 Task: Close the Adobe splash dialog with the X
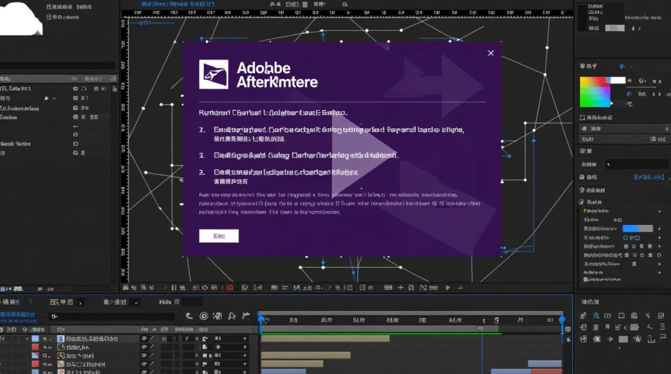tap(490, 53)
